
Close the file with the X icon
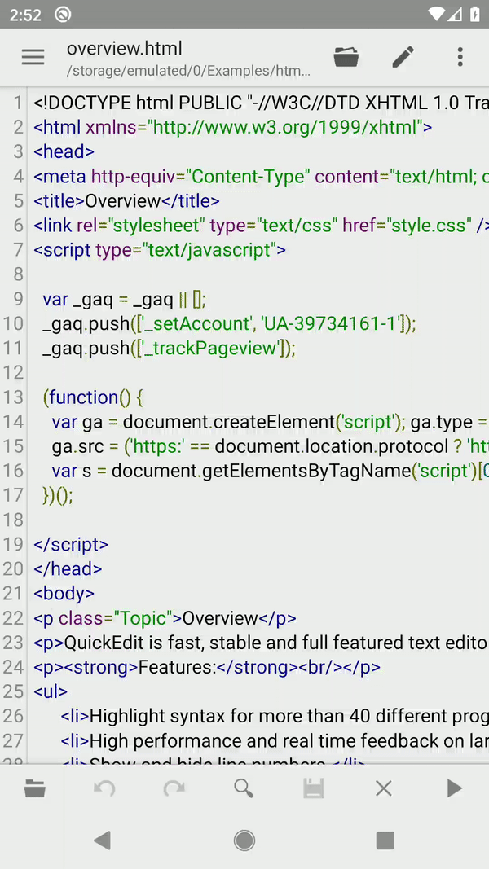(x=384, y=788)
